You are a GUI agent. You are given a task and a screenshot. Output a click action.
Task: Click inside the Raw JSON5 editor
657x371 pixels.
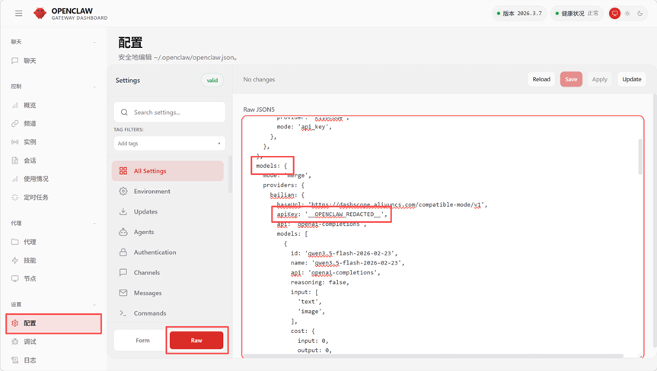[x=442, y=236]
